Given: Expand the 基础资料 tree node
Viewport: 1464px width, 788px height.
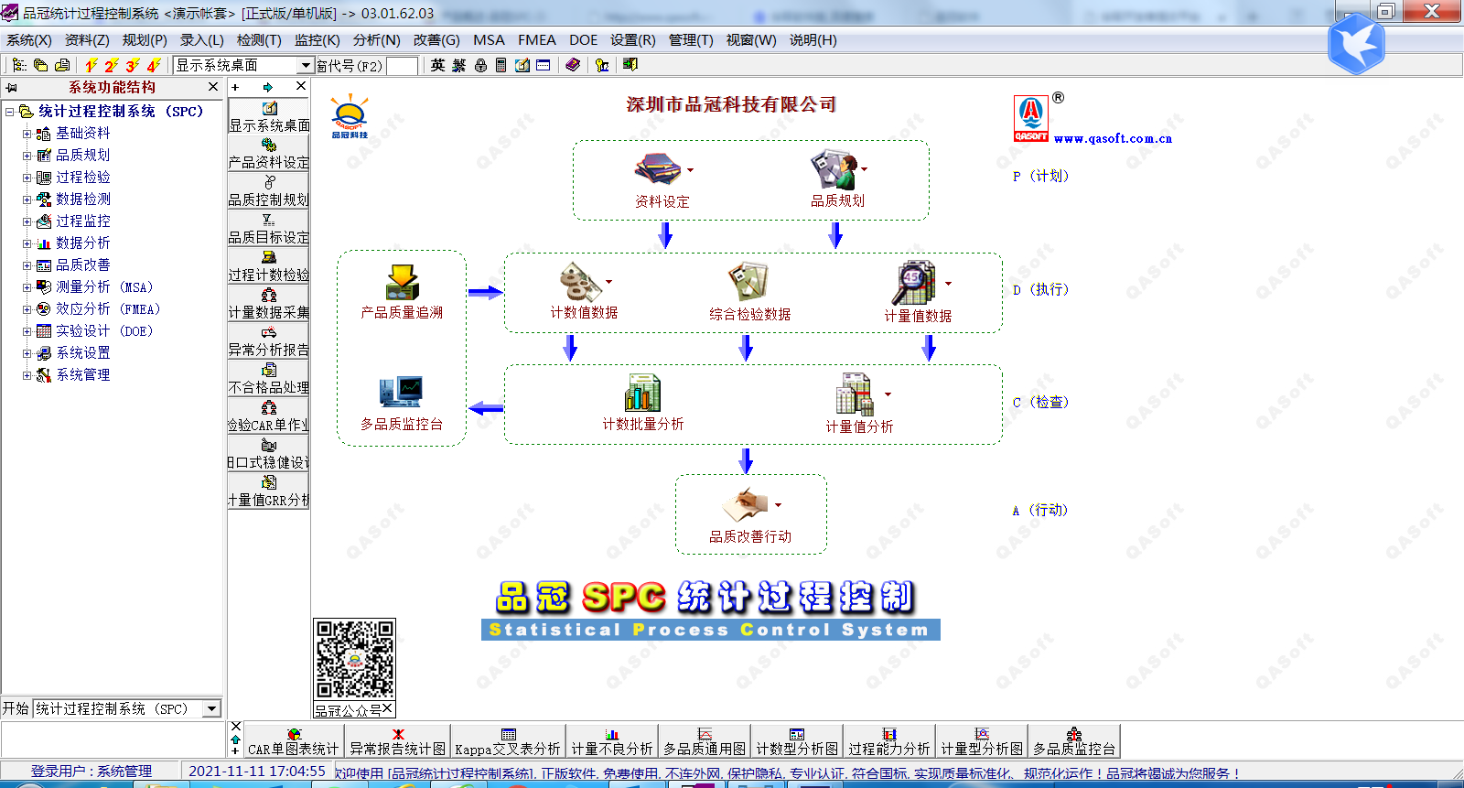Looking at the screenshot, I should [x=27, y=134].
